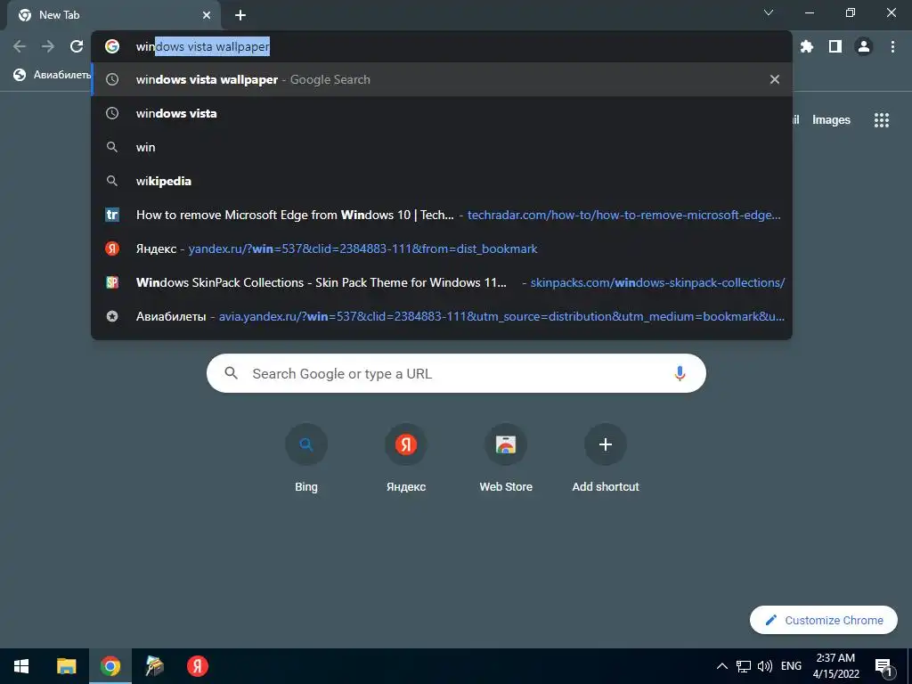This screenshot has width=912, height=684.
Task: Open the Web Store shortcut
Action: (506, 459)
